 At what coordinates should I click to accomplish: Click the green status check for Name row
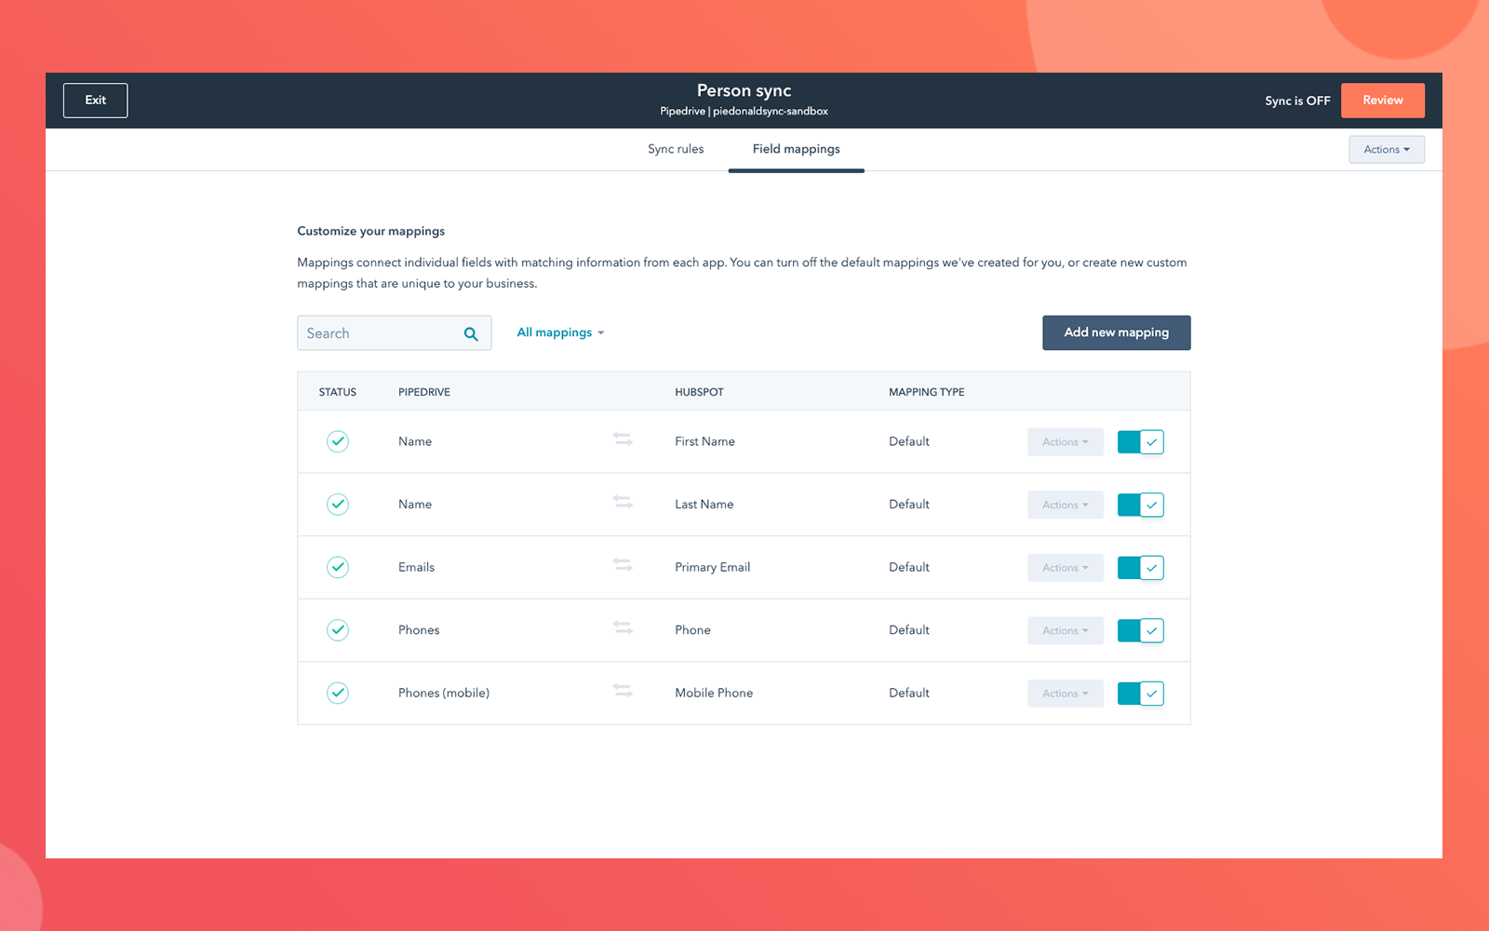[x=337, y=441]
